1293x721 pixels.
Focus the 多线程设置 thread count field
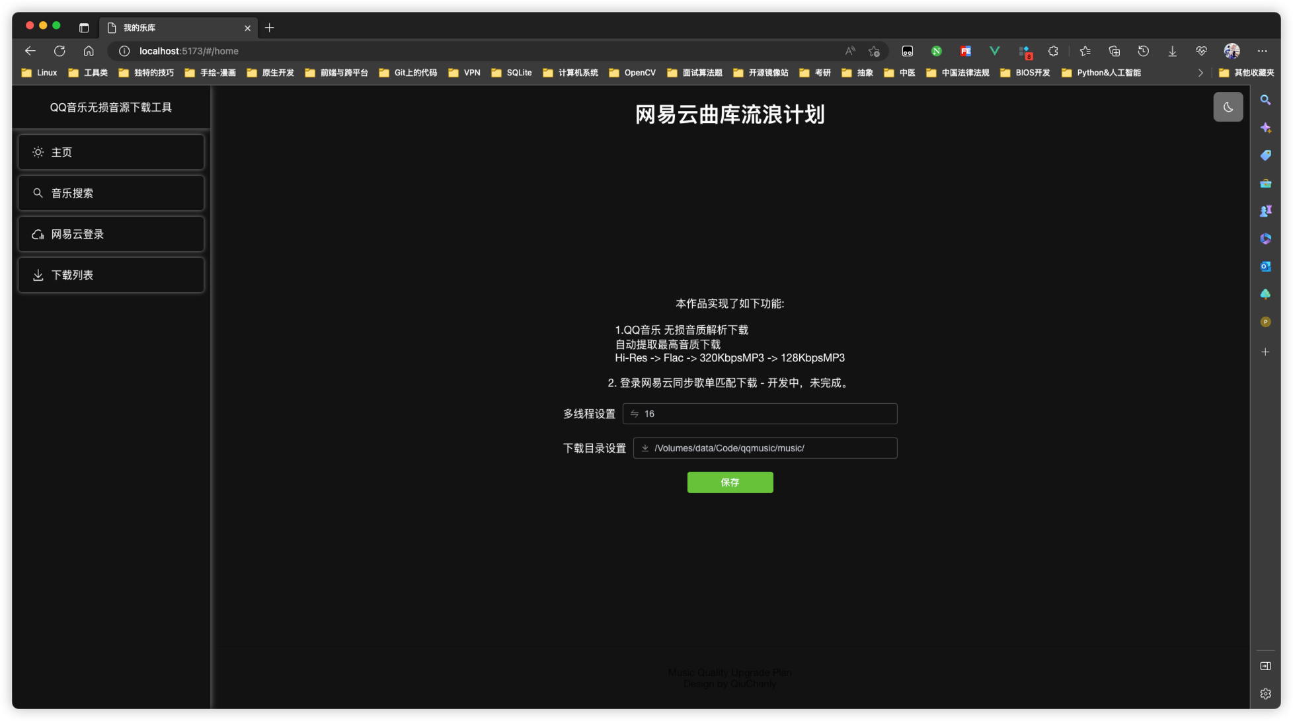pos(760,414)
